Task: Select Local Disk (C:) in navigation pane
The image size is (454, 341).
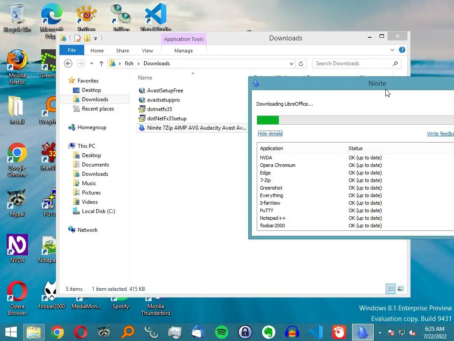Action: [95, 211]
